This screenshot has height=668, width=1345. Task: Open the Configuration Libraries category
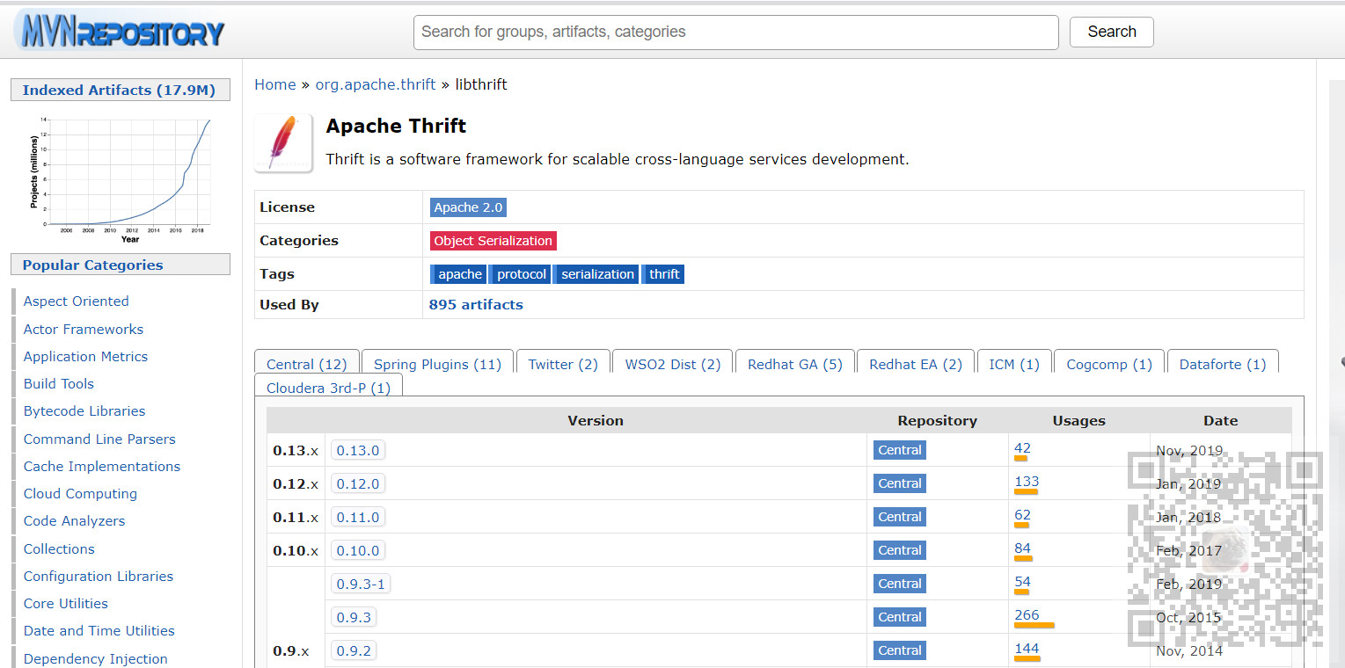pos(99,577)
